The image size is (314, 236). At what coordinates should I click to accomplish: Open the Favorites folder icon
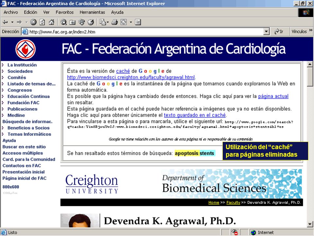pyautogui.click(x=72, y=22)
